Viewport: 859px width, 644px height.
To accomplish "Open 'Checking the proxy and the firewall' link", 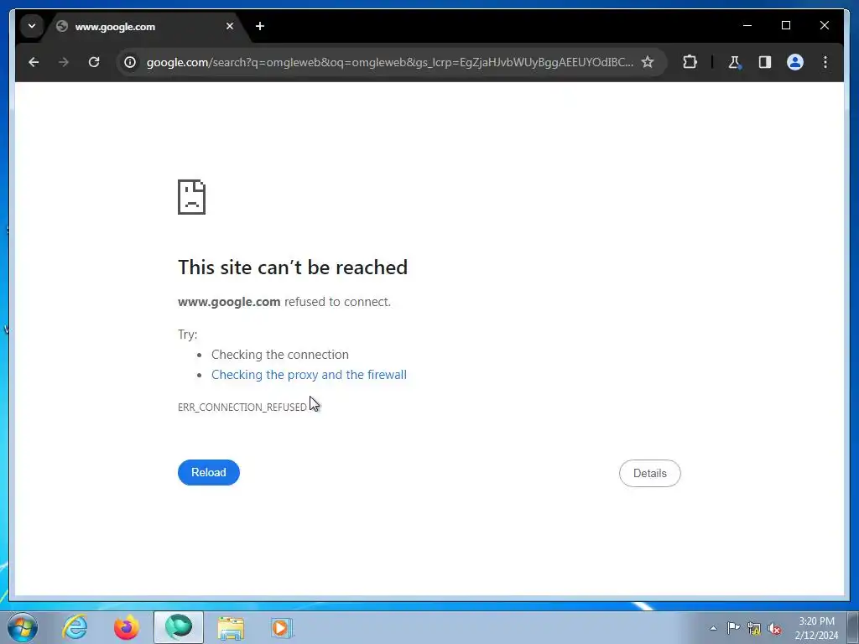I will coord(309,375).
